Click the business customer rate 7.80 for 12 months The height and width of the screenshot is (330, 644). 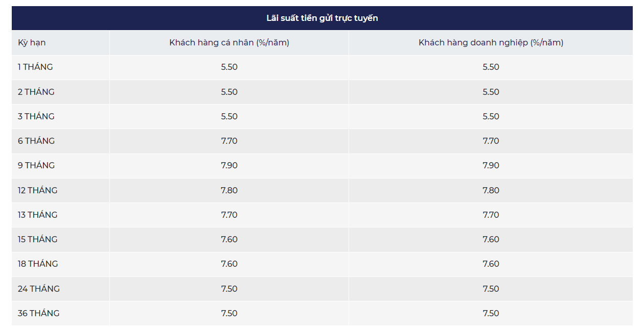click(x=491, y=190)
